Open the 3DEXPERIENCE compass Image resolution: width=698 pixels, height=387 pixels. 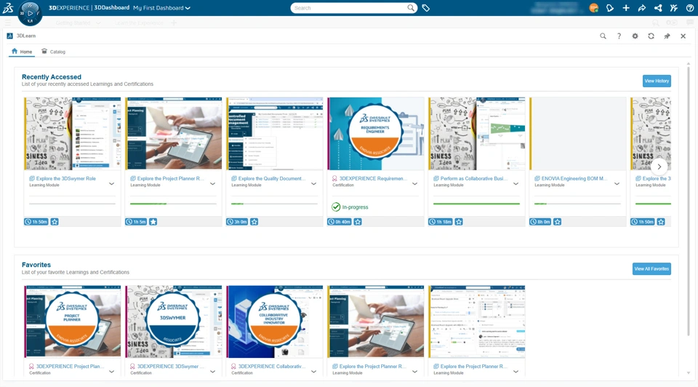pyautogui.click(x=30, y=13)
